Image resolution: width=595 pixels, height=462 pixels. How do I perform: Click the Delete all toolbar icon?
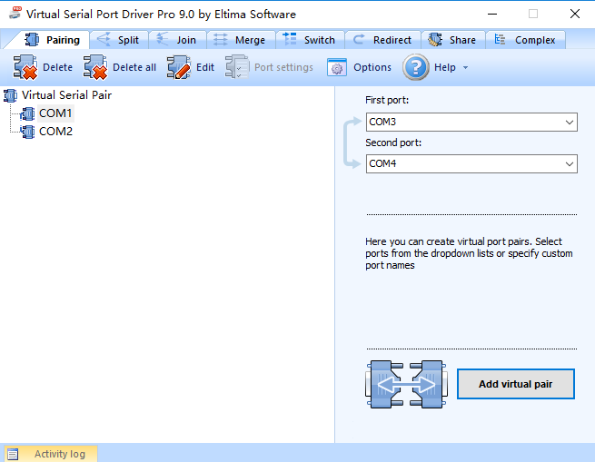[95, 67]
